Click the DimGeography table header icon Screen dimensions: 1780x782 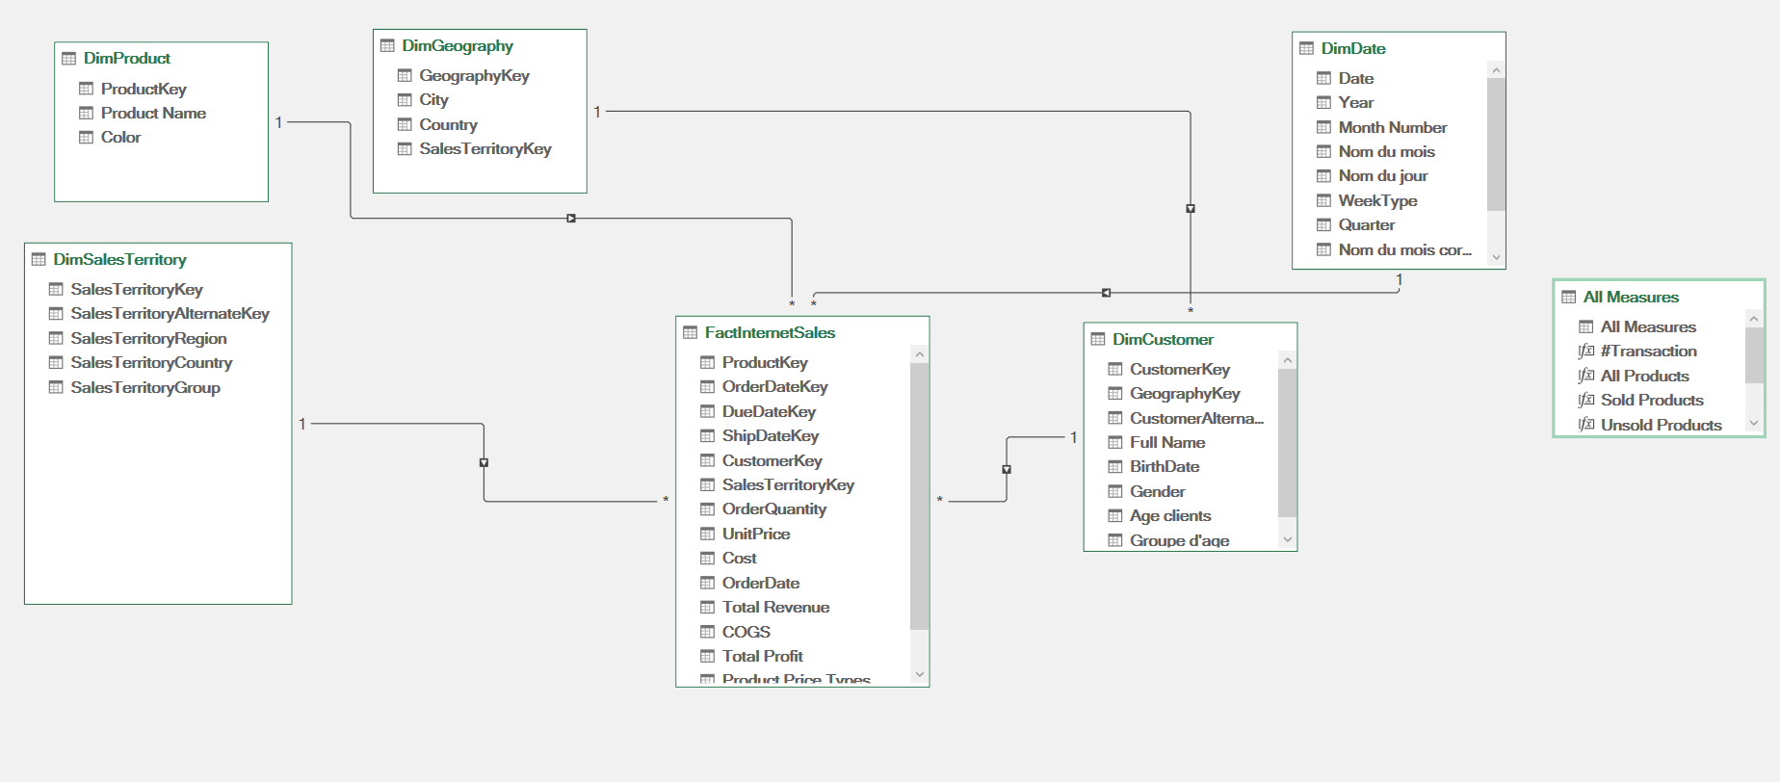387,46
